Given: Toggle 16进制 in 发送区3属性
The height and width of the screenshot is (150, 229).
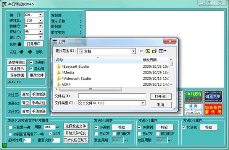Looking at the screenshot, I should (184, 127).
